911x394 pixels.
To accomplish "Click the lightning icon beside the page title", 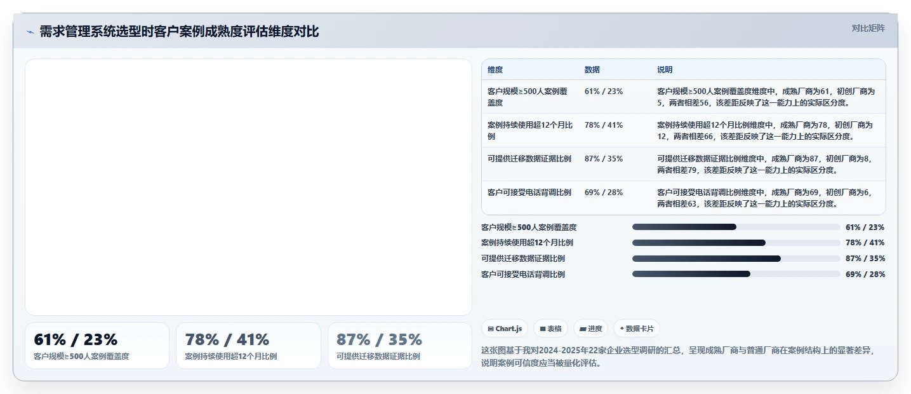I will click(x=30, y=32).
